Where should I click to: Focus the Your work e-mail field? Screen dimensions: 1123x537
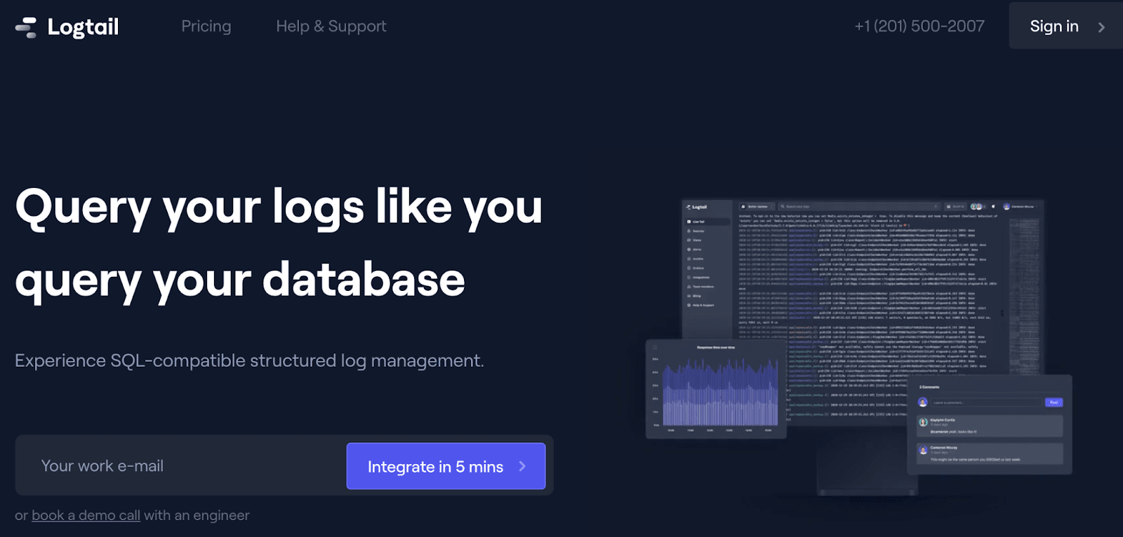tap(181, 465)
